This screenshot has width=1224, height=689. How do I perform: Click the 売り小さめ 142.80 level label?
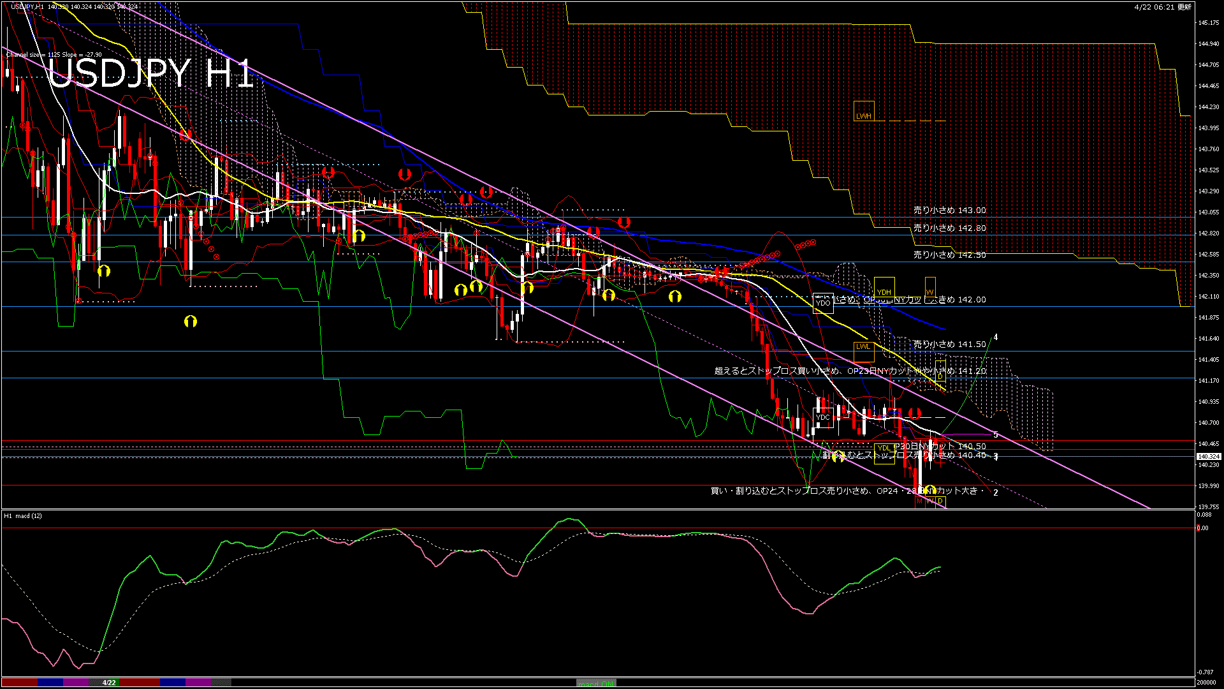[949, 228]
